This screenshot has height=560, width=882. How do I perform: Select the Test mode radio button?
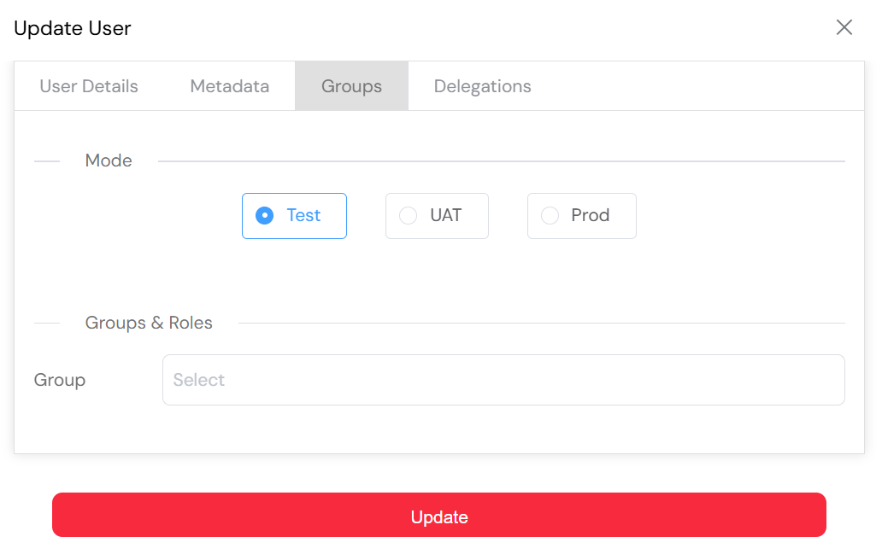click(x=294, y=216)
